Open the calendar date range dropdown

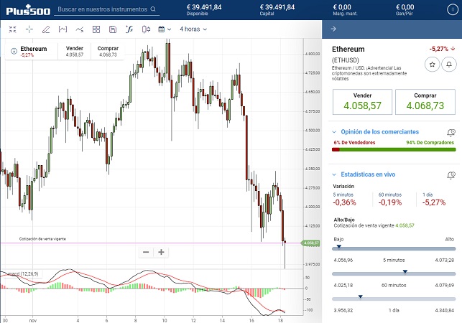pos(164,29)
